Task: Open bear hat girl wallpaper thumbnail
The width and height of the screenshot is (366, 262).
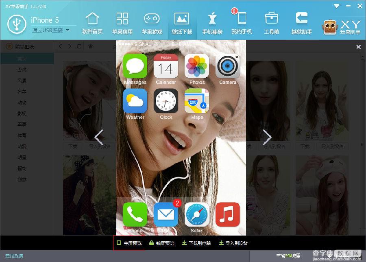Action: coord(322,195)
